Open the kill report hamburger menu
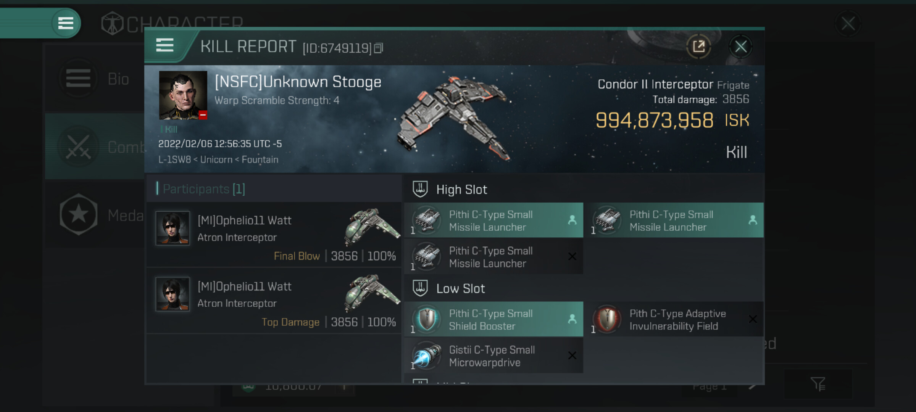Screen dimensions: 916x412 pos(165,45)
